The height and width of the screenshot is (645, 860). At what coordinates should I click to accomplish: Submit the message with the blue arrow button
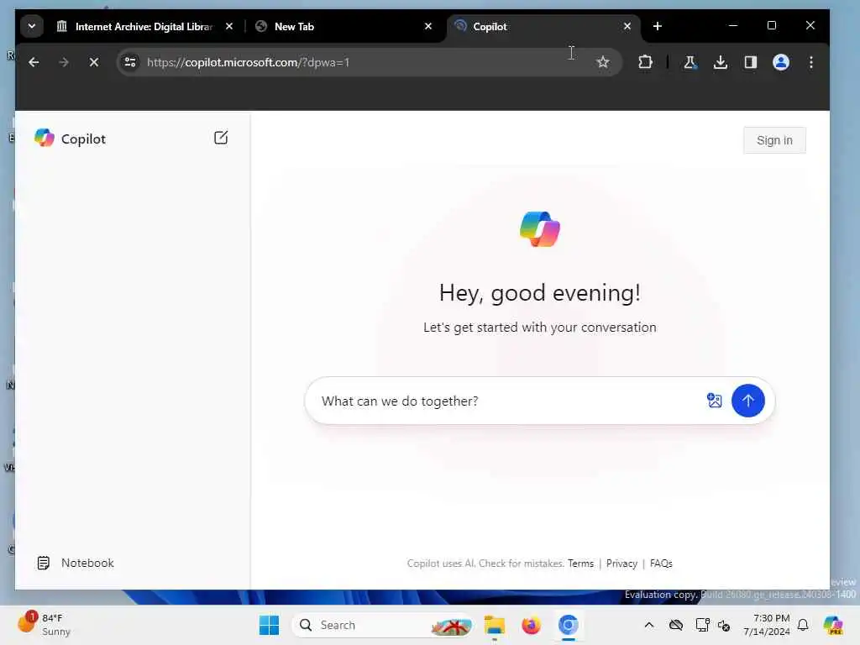tap(747, 401)
